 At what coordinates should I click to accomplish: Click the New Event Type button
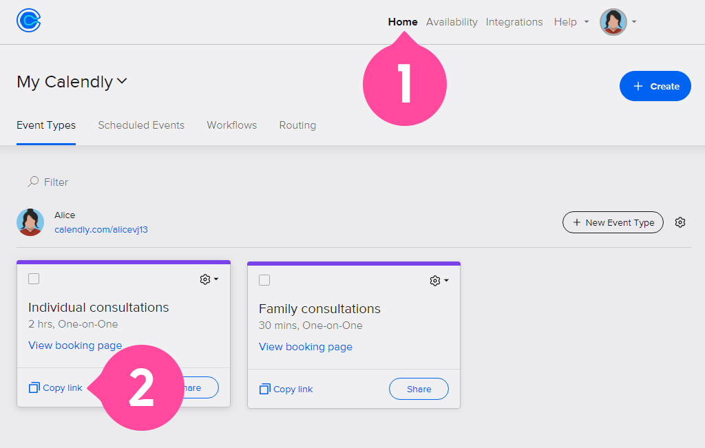tap(613, 222)
